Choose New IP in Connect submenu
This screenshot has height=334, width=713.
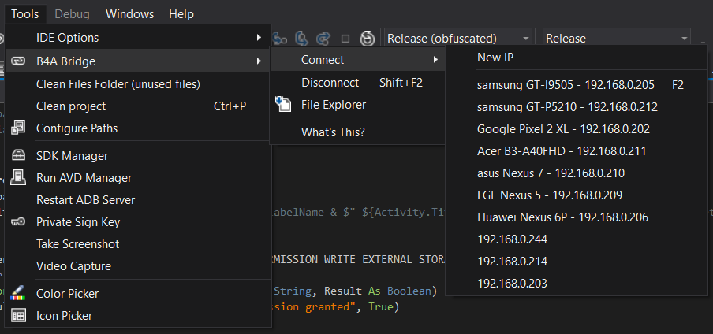click(495, 58)
